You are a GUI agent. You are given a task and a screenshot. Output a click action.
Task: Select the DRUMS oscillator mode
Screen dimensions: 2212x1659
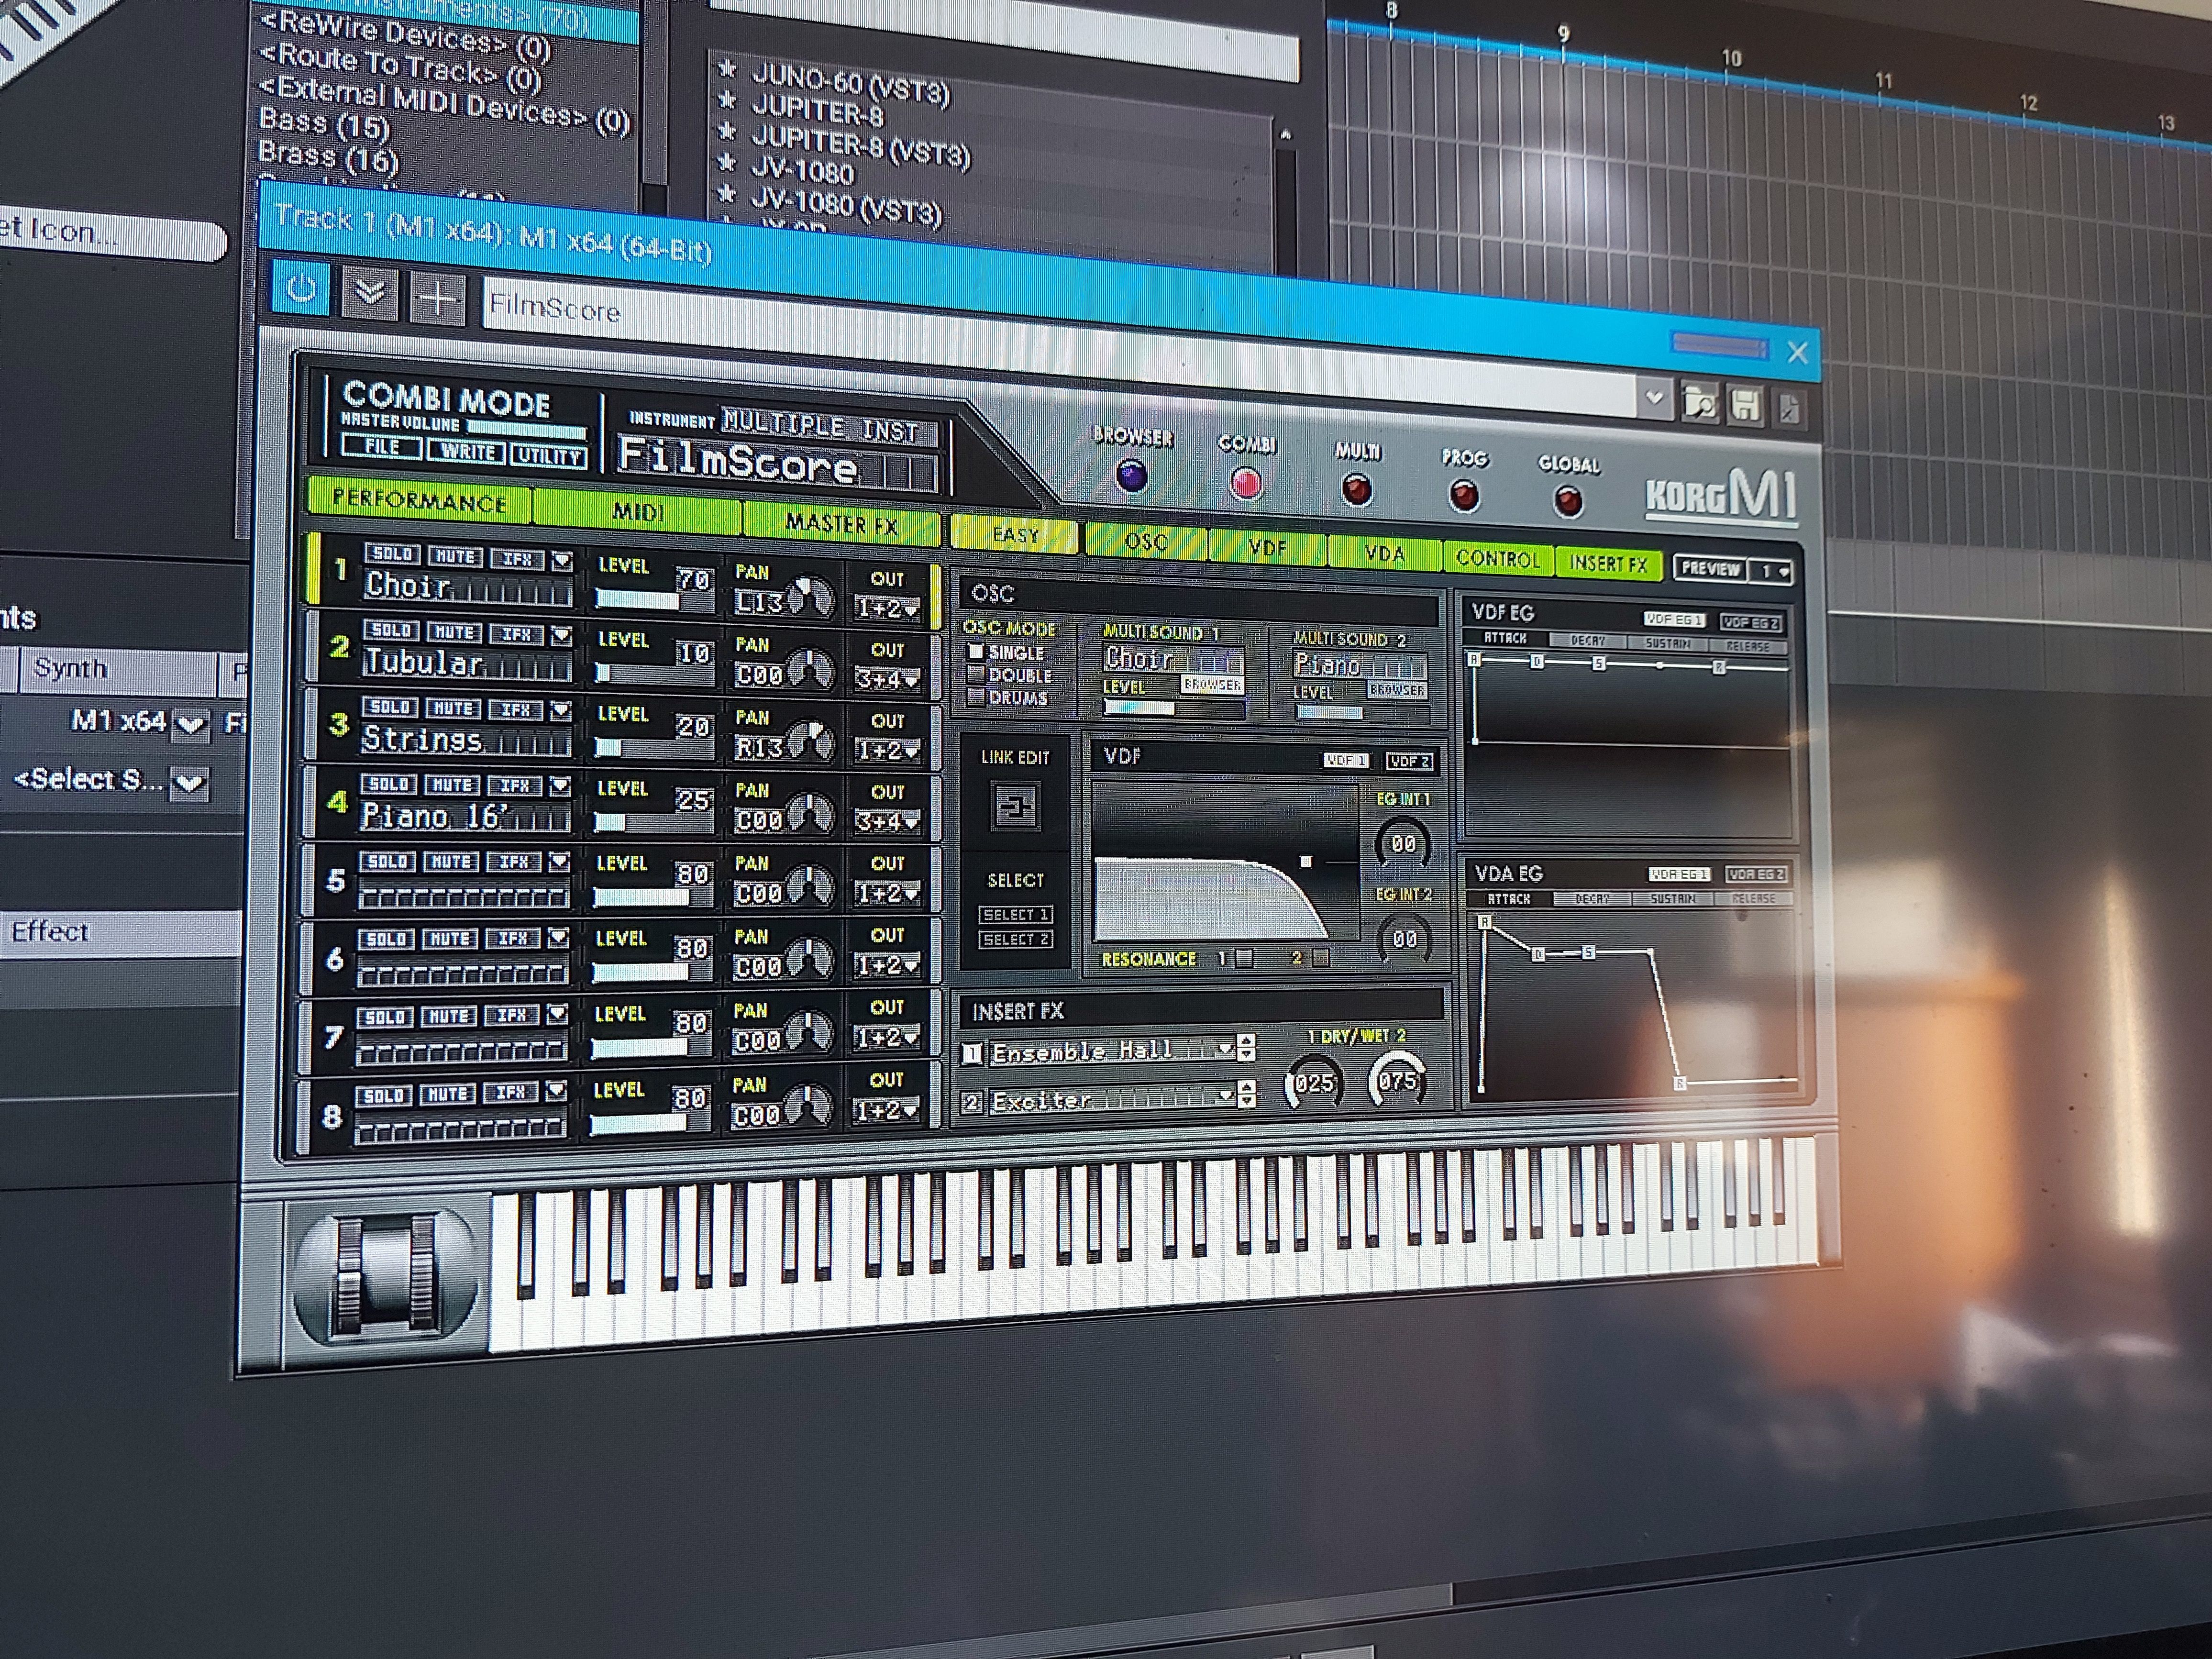click(x=977, y=697)
